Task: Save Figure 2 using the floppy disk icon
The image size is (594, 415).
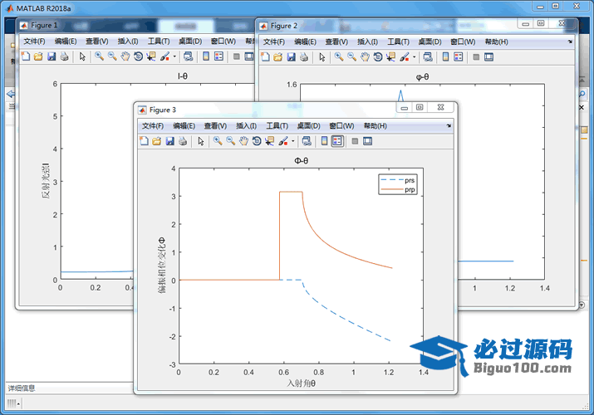Action: click(x=291, y=57)
